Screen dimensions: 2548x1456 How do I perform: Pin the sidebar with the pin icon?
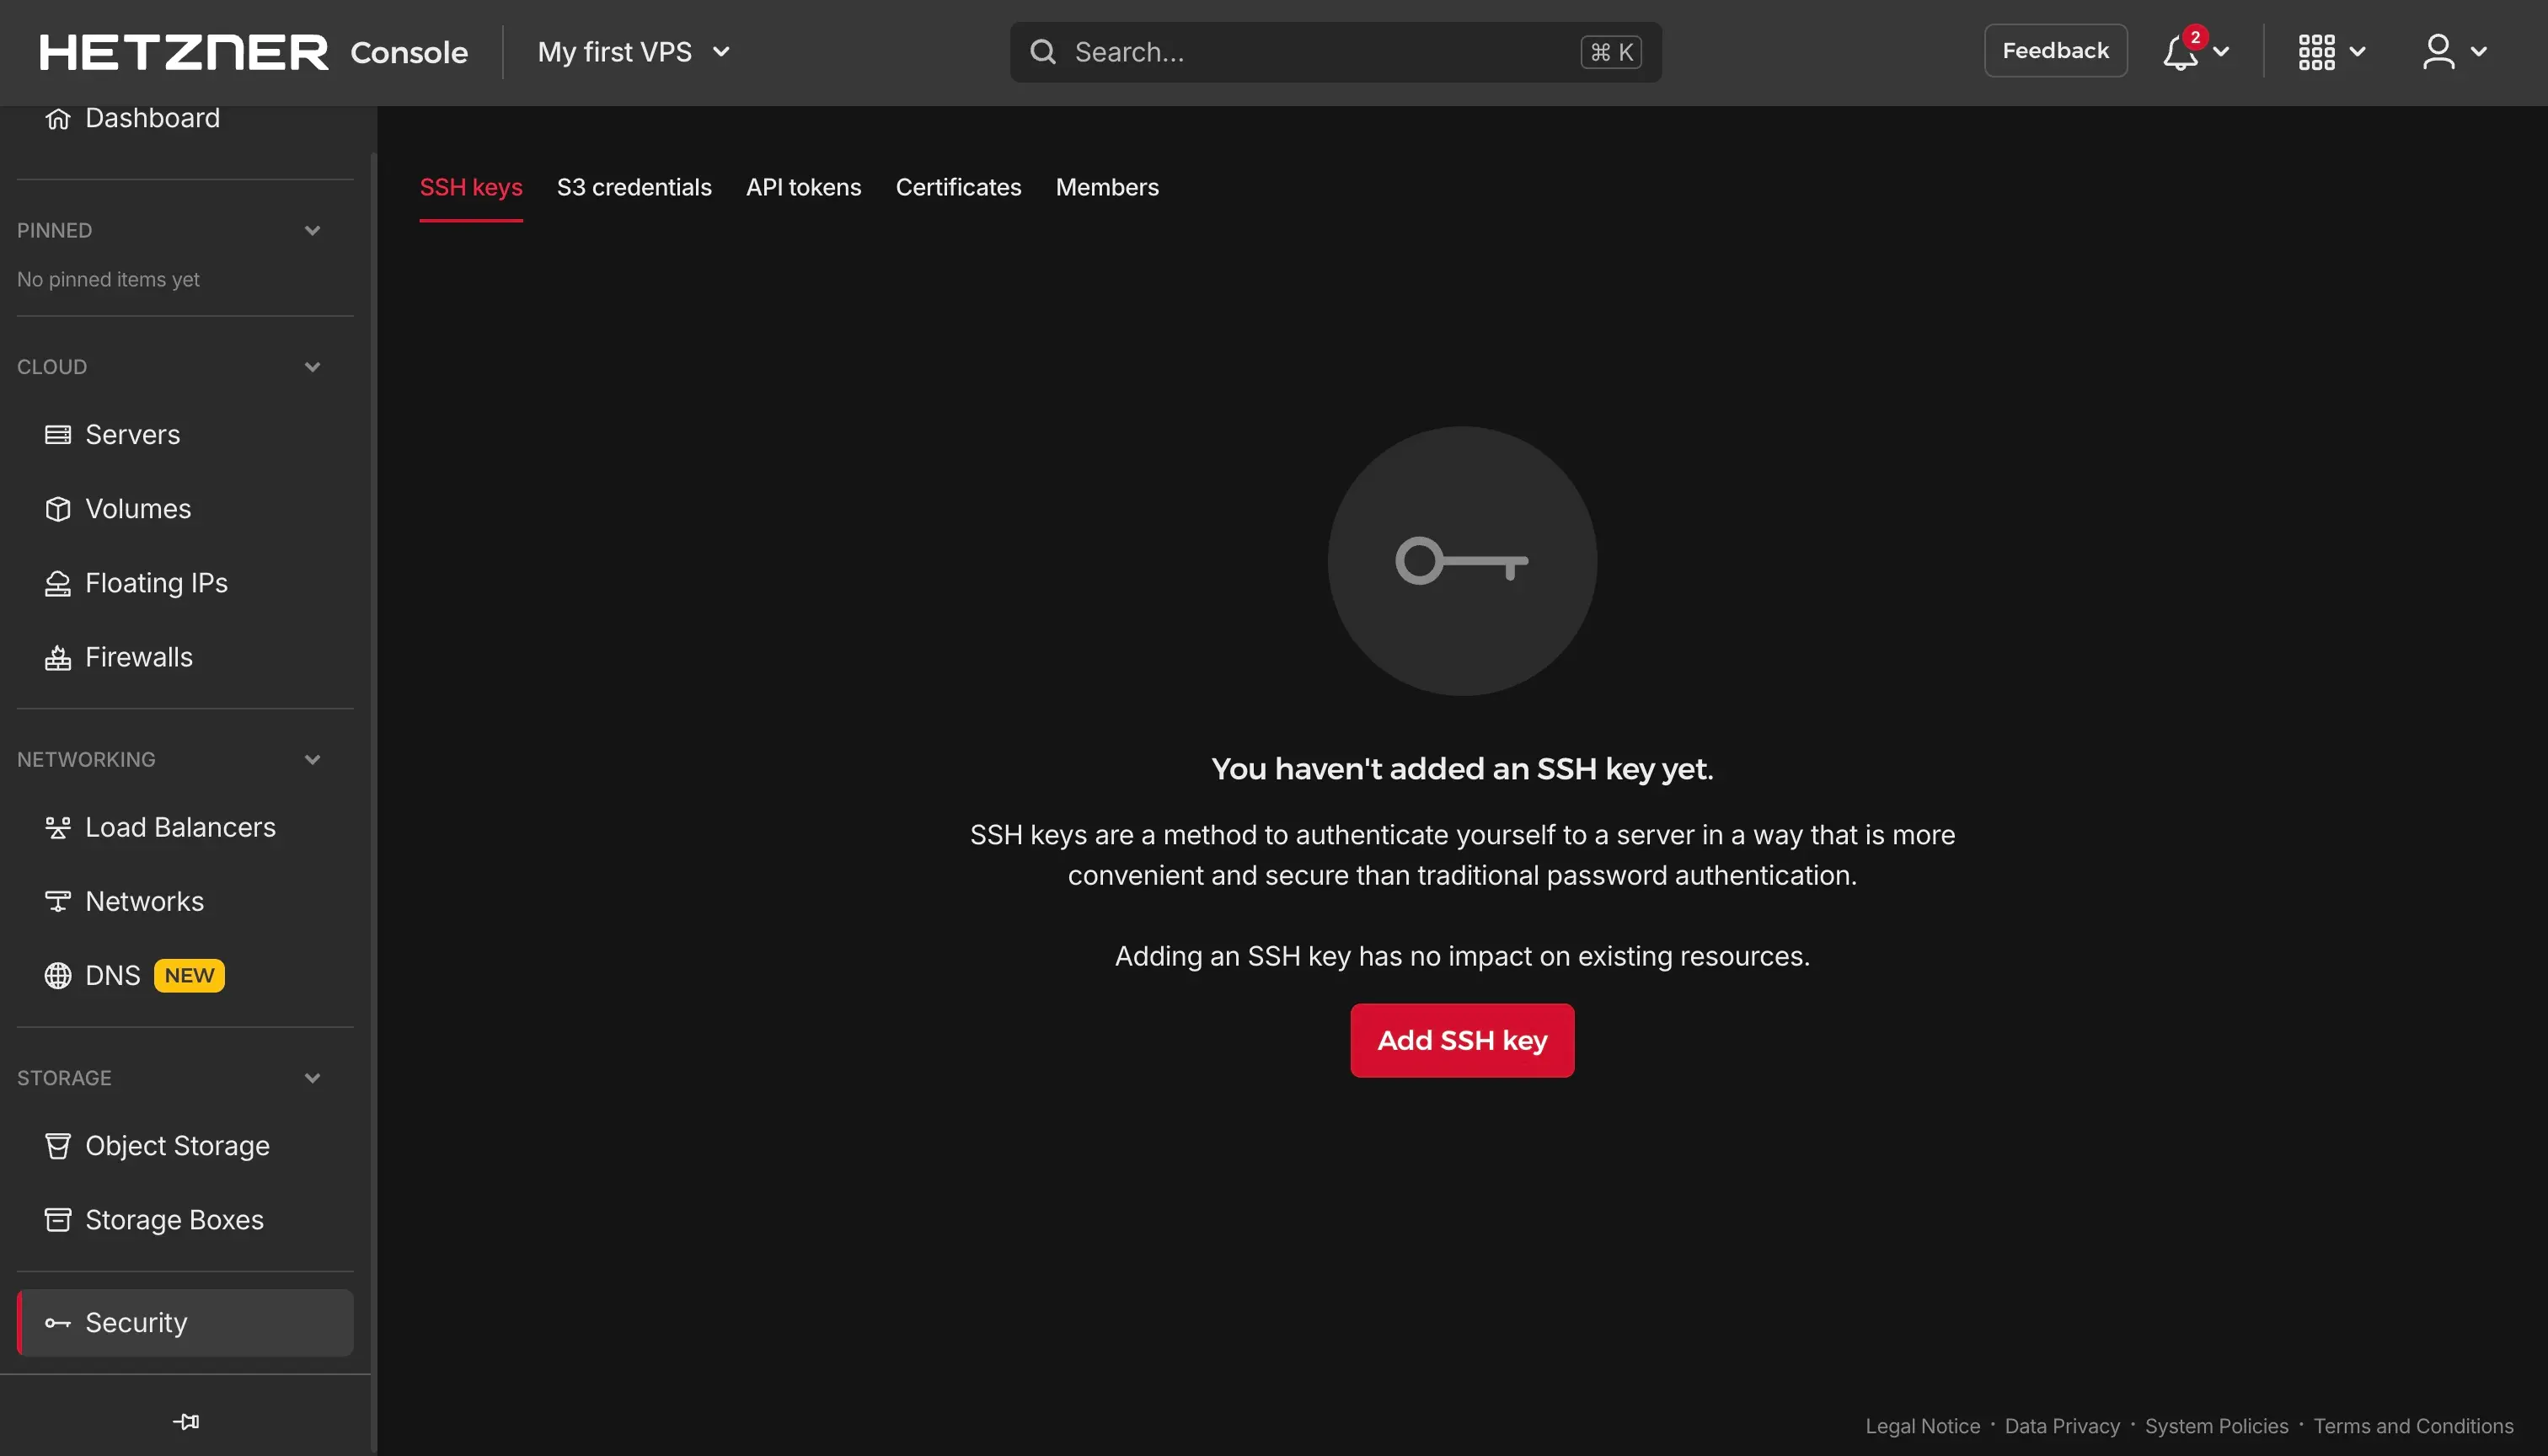point(185,1421)
